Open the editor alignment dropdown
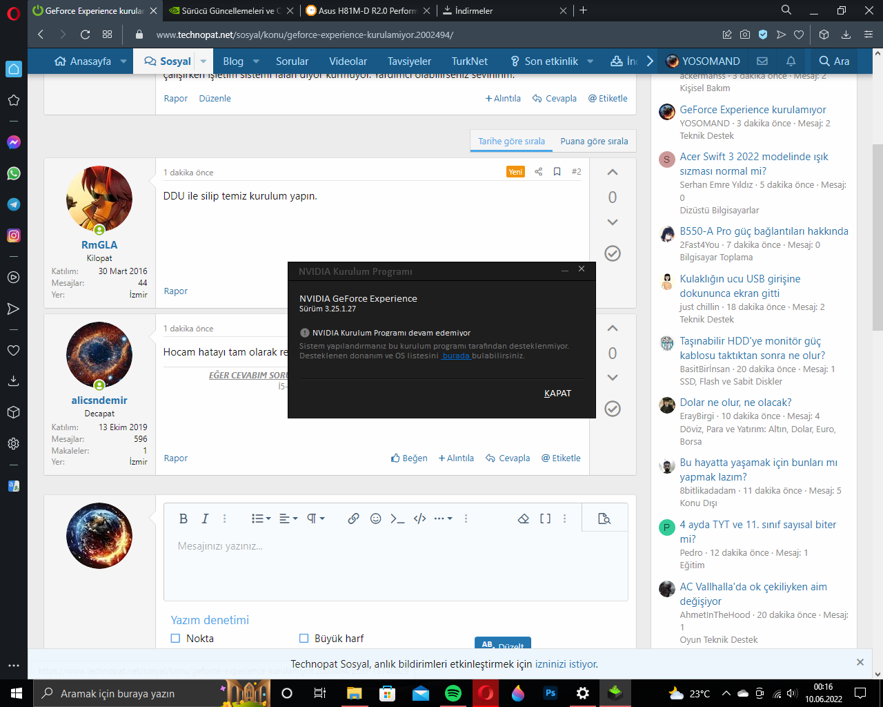 coord(288,519)
